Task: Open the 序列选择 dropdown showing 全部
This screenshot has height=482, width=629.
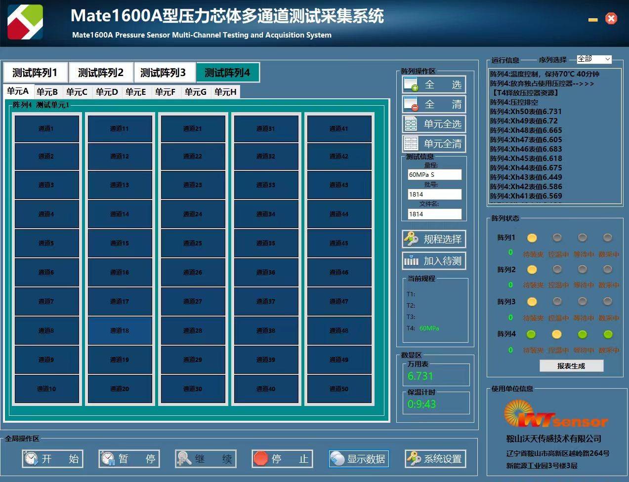Action: pyautogui.click(x=594, y=59)
